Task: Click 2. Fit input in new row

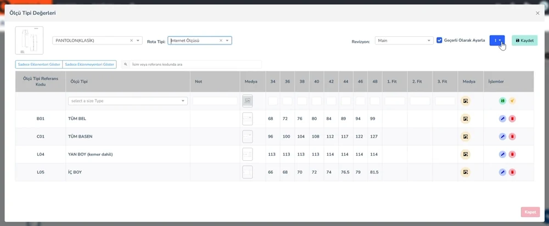Action: tap(420, 101)
